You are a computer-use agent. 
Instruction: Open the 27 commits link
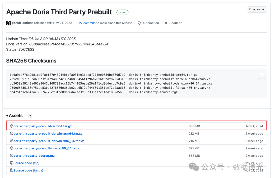coord(87,23)
